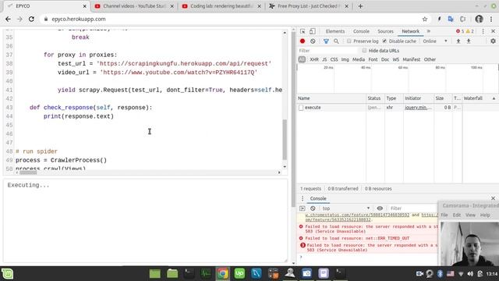The image size is (499, 281).
Task: Stop recording network log with red button
Action: (303, 41)
